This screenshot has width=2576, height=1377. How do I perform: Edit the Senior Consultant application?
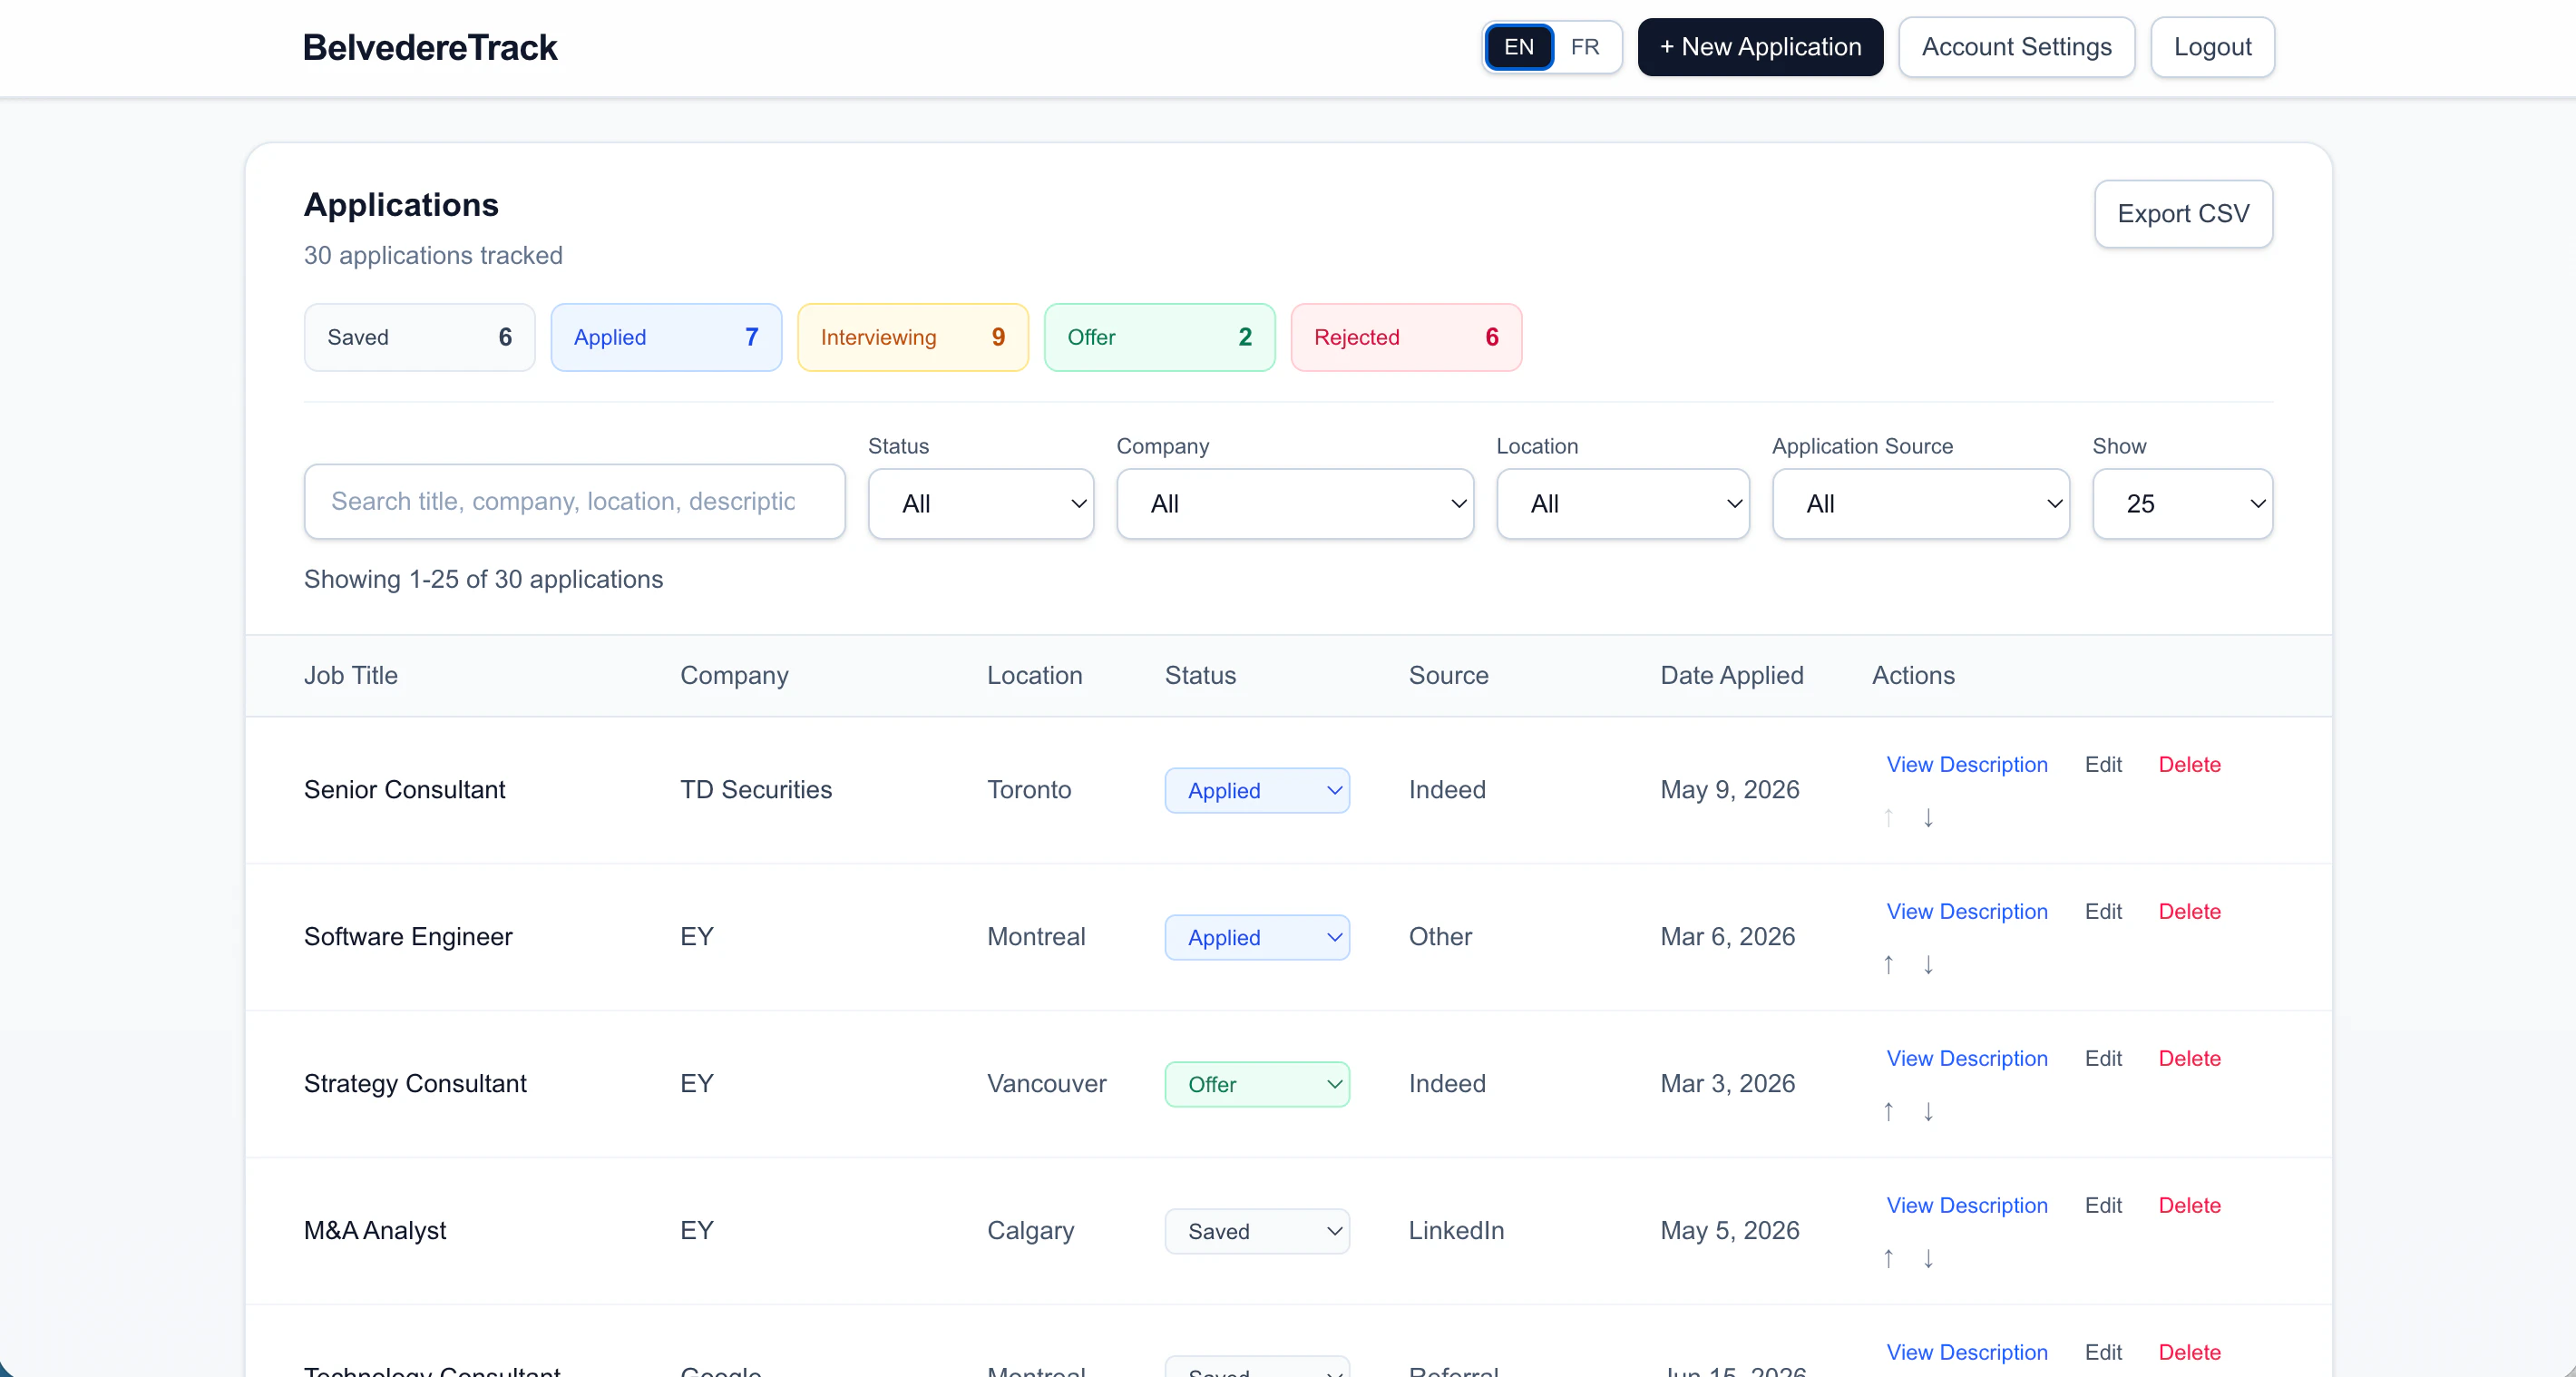point(2103,765)
